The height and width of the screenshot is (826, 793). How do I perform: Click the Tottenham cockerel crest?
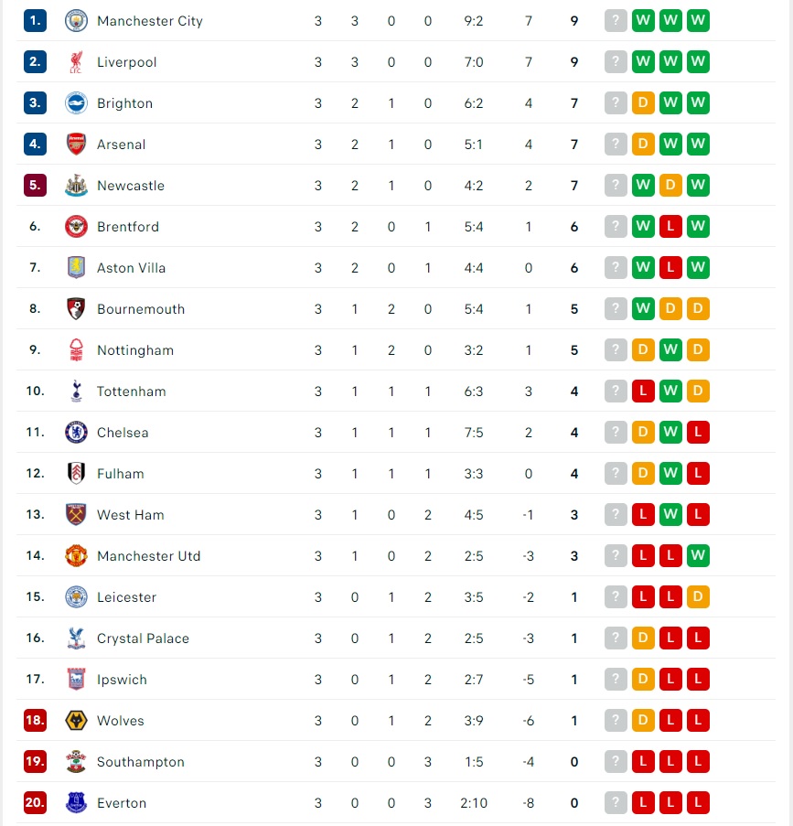[x=76, y=392]
